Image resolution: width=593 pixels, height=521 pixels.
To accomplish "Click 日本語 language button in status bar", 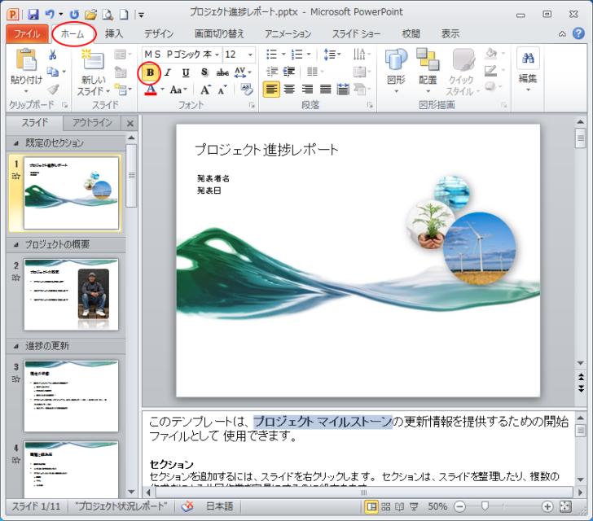I will click(219, 506).
